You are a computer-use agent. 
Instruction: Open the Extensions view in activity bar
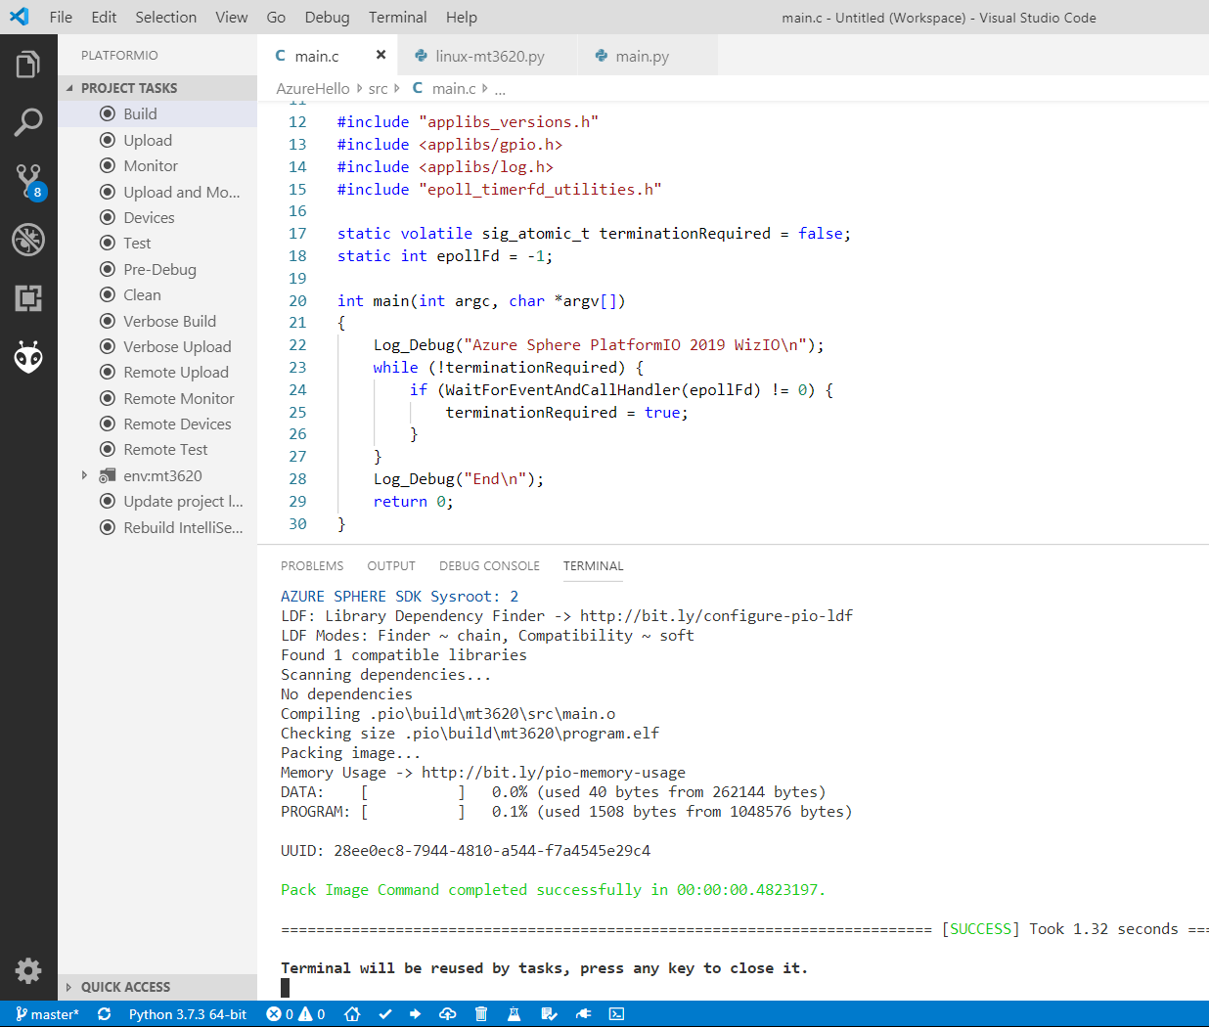point(28,298)
